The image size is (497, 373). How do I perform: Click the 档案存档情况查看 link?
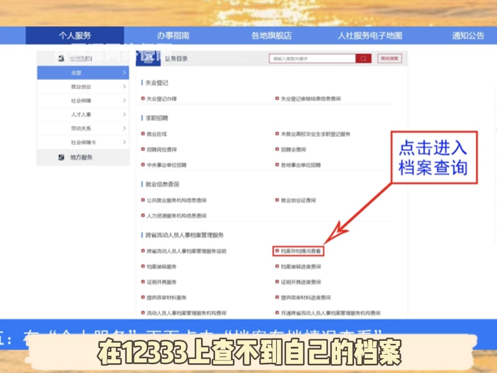click(x=301, y=251)
